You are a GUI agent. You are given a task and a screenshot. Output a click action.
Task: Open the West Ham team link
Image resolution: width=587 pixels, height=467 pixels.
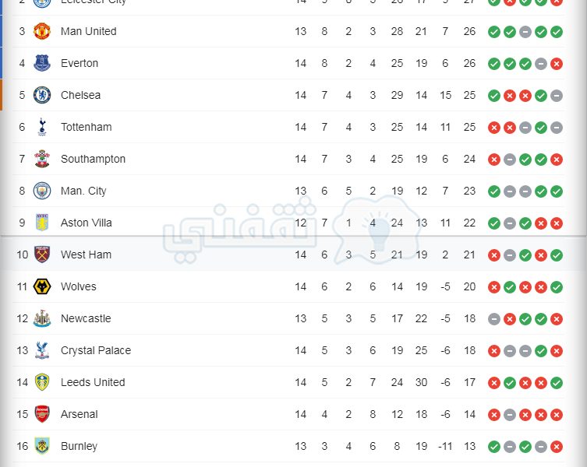(86, 255)
